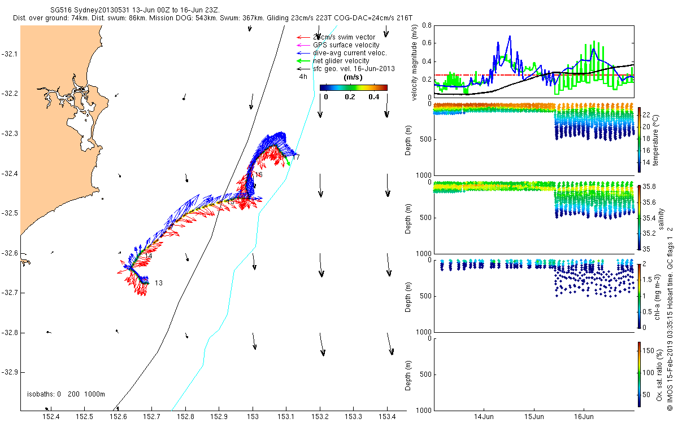Click the '0.6' tick on the velocity plot
The height and width of the screenshot is (423, 678).
click(x=427, y=43)
